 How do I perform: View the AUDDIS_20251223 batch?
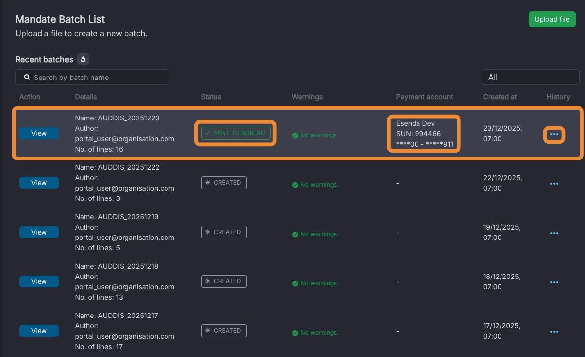pyautogui.click(x=39, y=133)
